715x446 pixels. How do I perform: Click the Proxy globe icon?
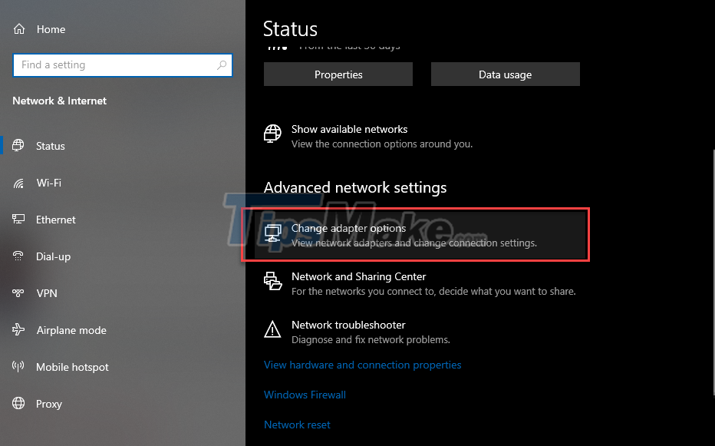18,404
